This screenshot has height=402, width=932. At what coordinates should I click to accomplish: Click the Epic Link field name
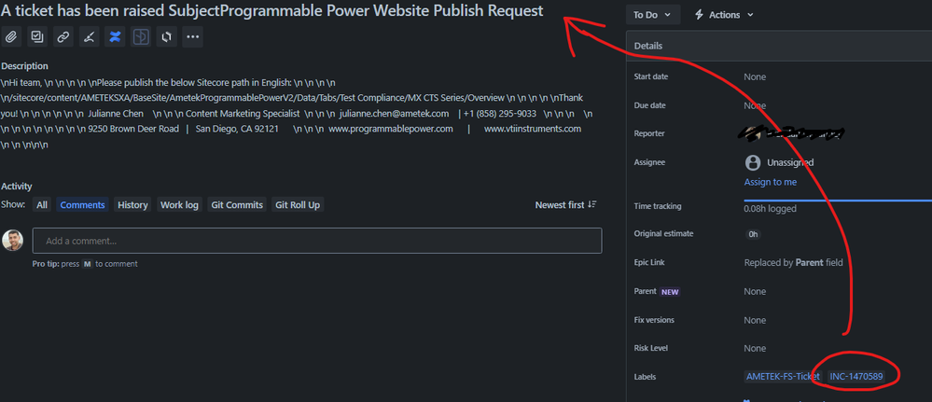651,262
